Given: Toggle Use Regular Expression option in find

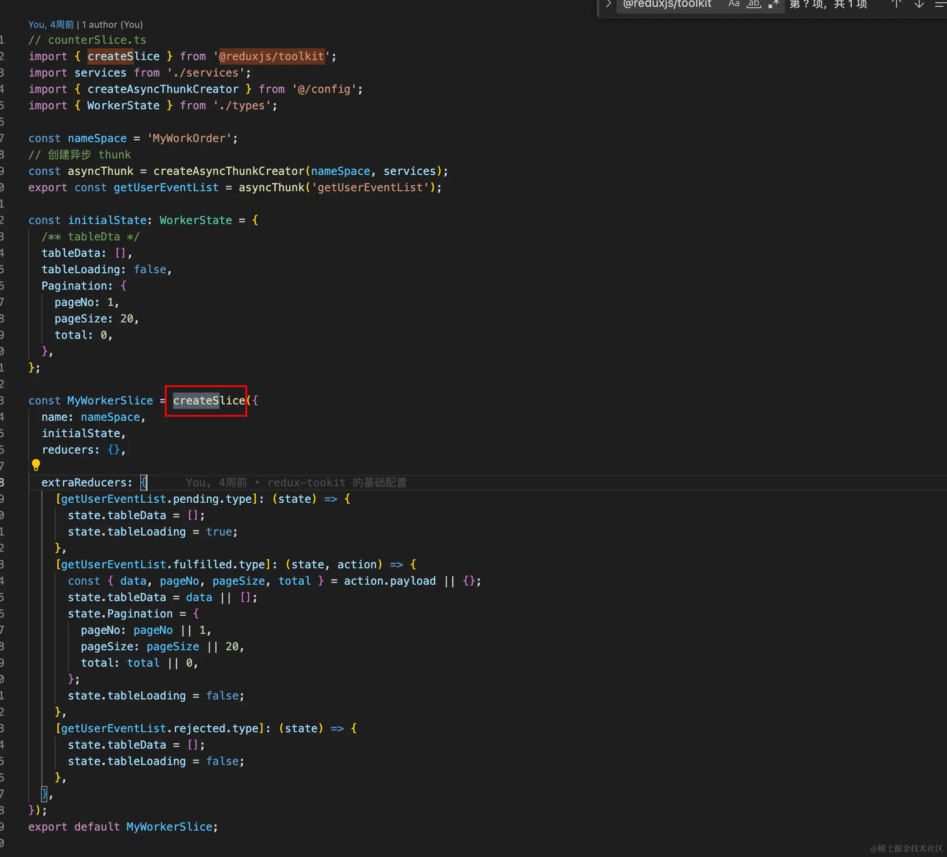Looking at the screenshot, I should tap(773, 4).
